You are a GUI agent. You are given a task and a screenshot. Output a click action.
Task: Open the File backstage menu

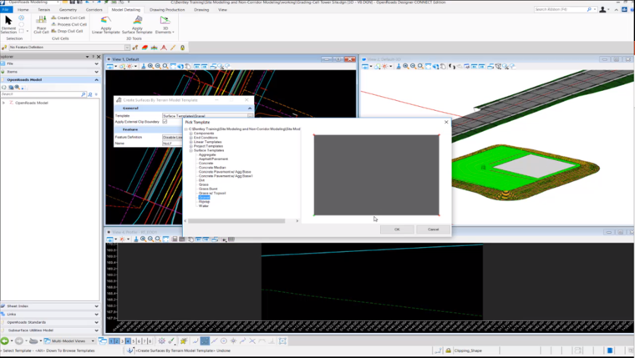point(6,9)
